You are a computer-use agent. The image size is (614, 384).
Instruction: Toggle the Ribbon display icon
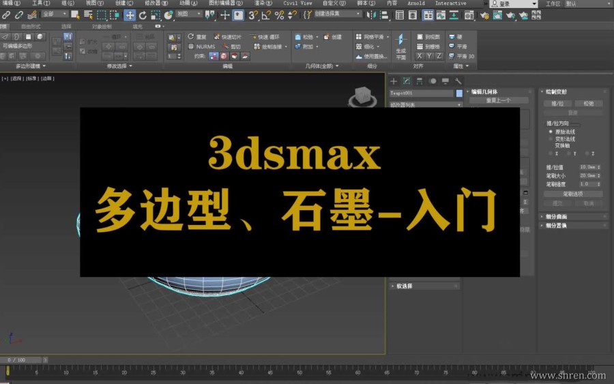[428, 15]
